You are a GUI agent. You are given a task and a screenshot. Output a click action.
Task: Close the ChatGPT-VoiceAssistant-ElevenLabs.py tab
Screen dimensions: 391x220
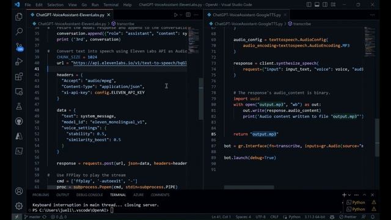pos(109,15)
